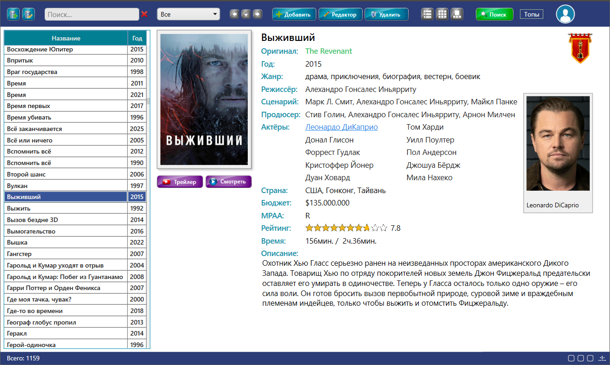The height and width of the screenshot is (365, 610).
Task: Clear the search field with red X
Action: [x=144, y=14]
